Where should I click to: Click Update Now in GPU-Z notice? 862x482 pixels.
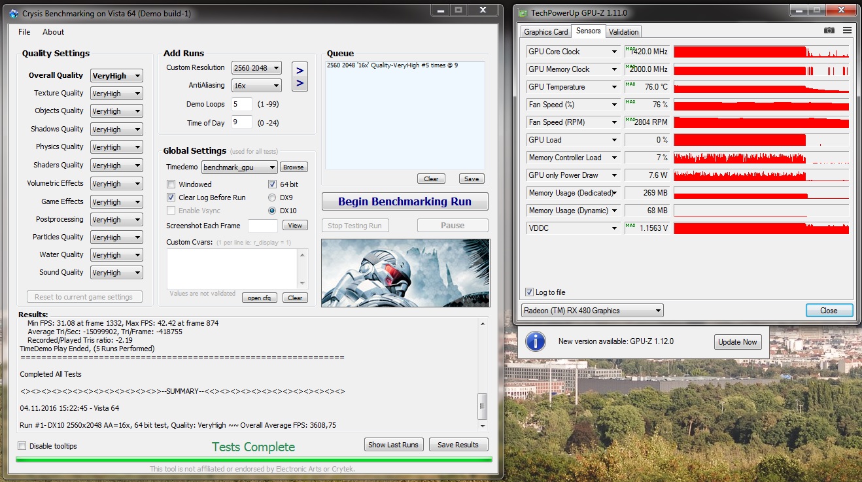(x=738, y=342)
